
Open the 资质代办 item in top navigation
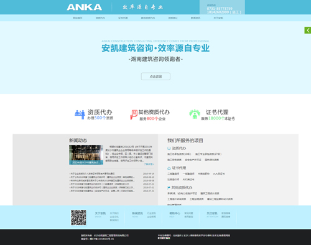pyautogui.click(x=100, y=18)
